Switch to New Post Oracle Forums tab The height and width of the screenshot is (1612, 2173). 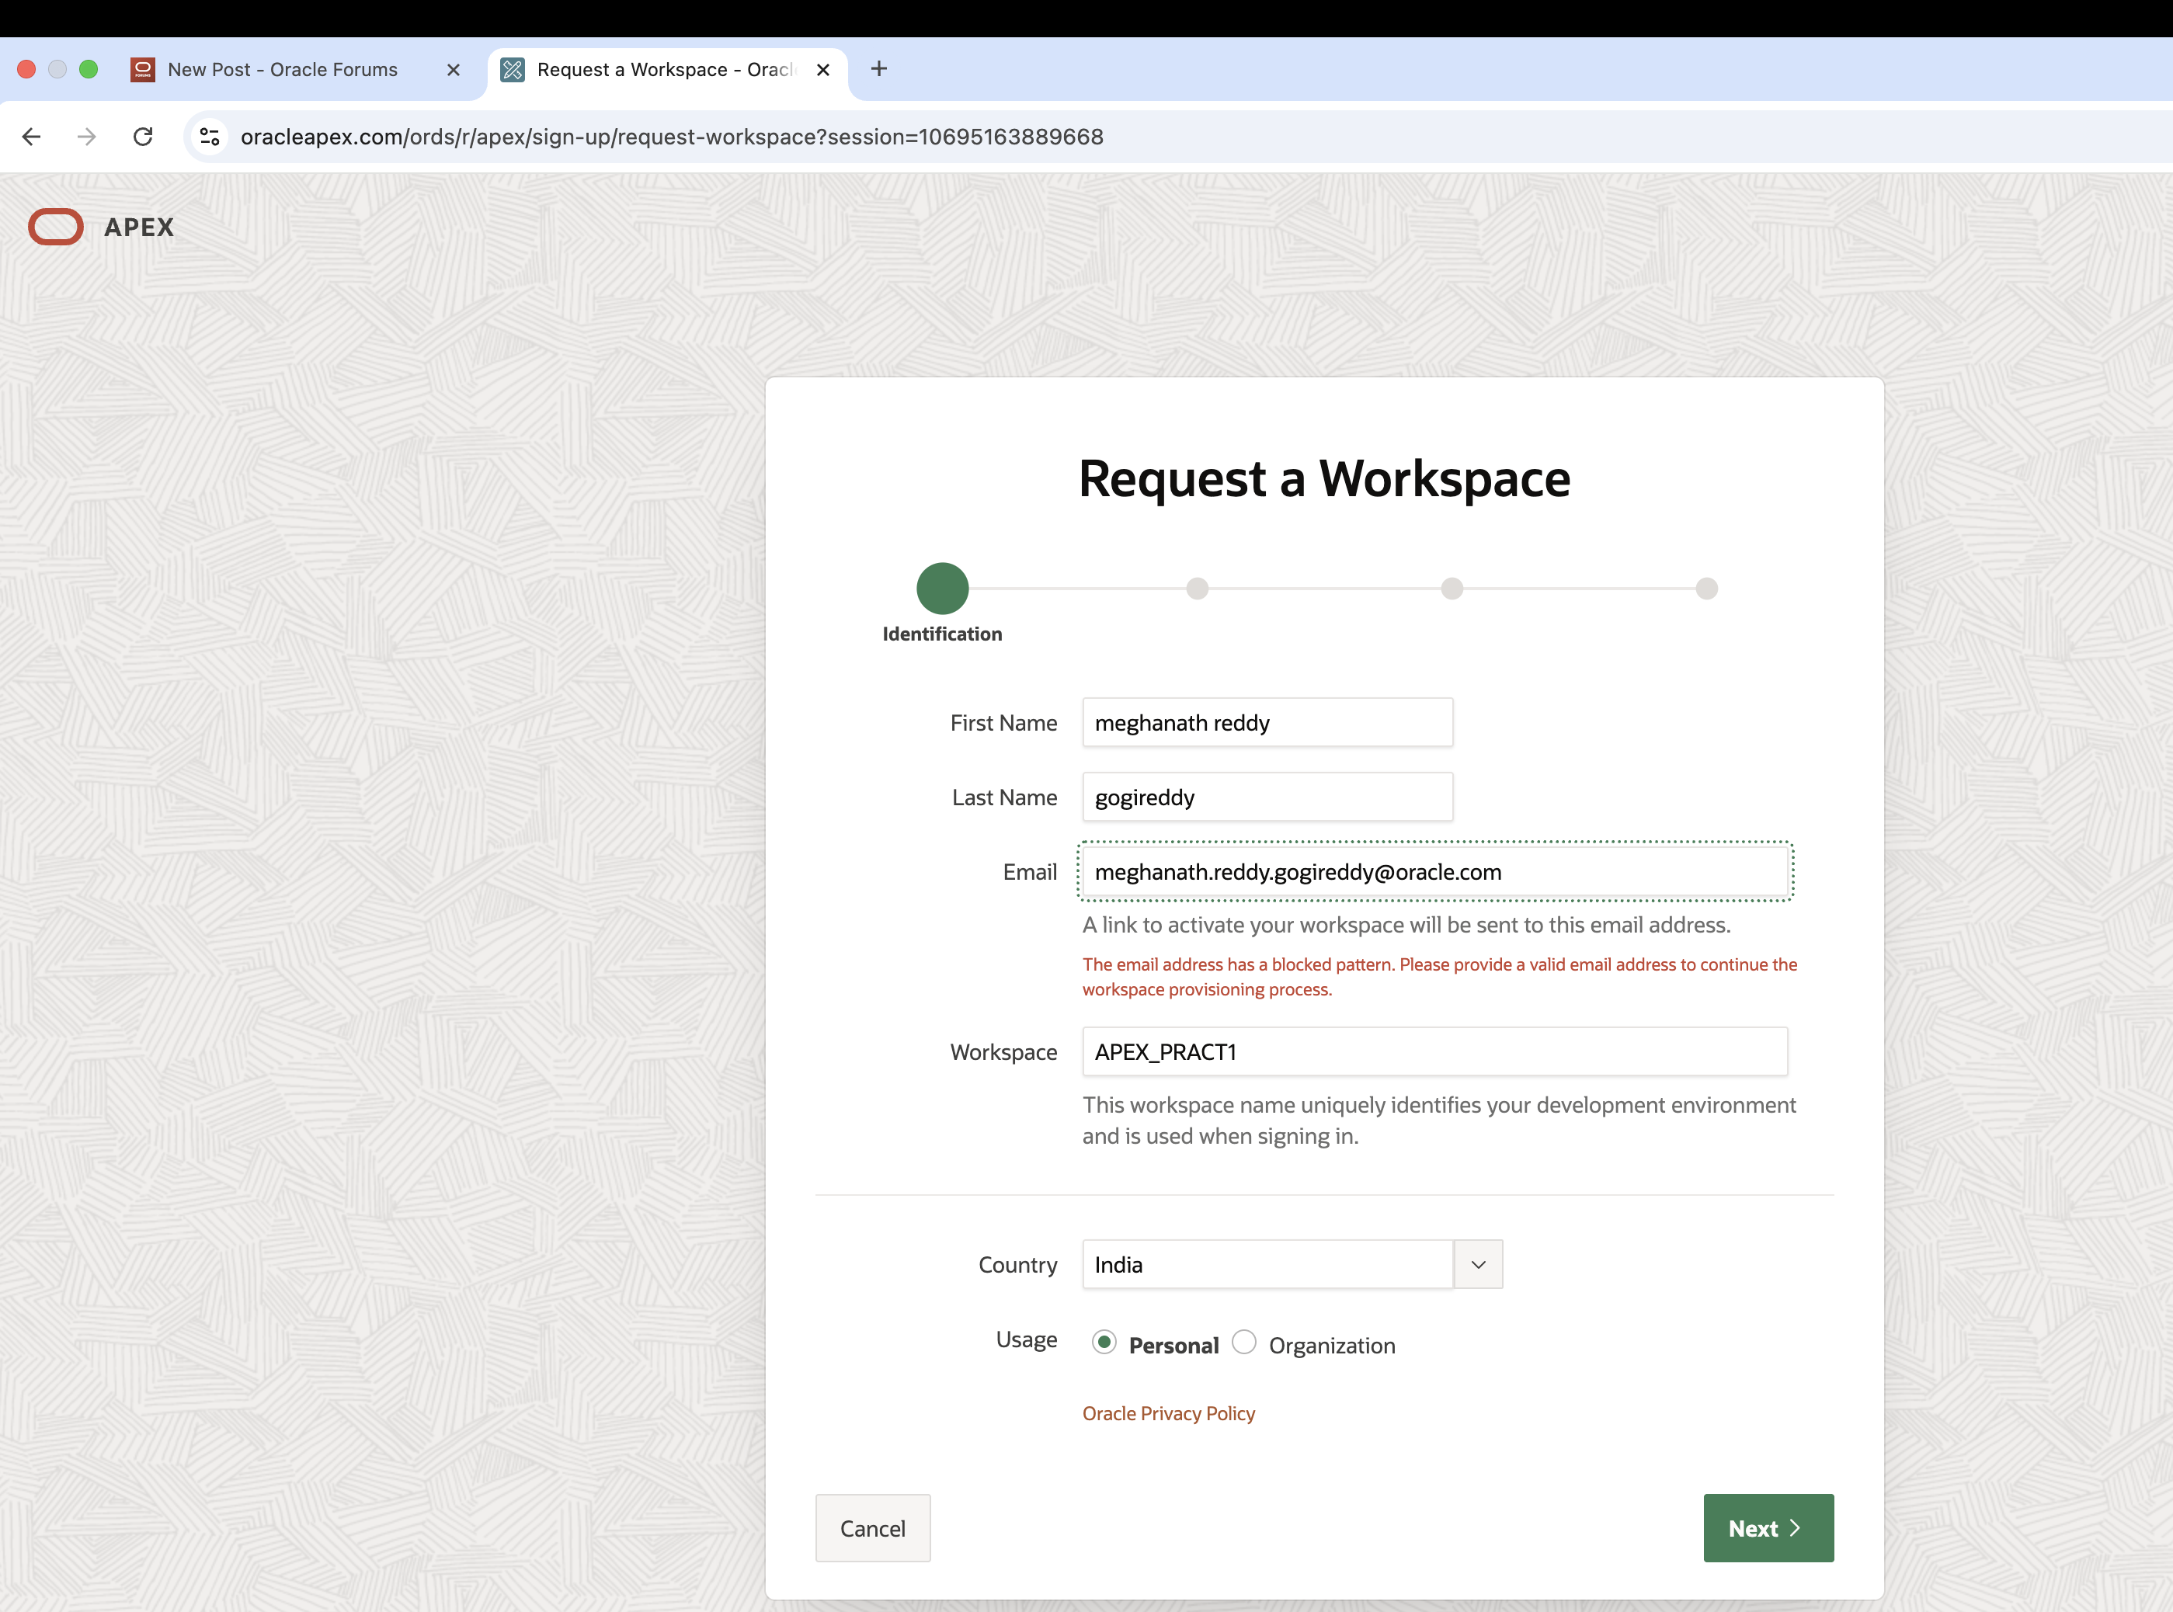click(x=282, y=69)
